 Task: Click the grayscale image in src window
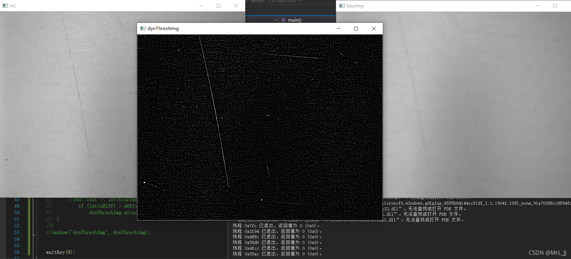[69, 105]
